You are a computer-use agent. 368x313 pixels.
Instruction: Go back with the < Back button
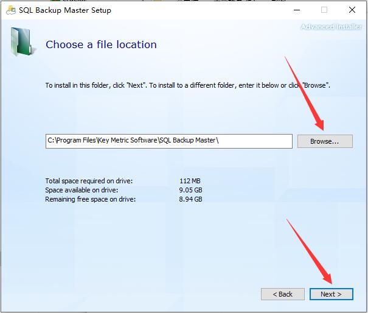tap(283, 294)
